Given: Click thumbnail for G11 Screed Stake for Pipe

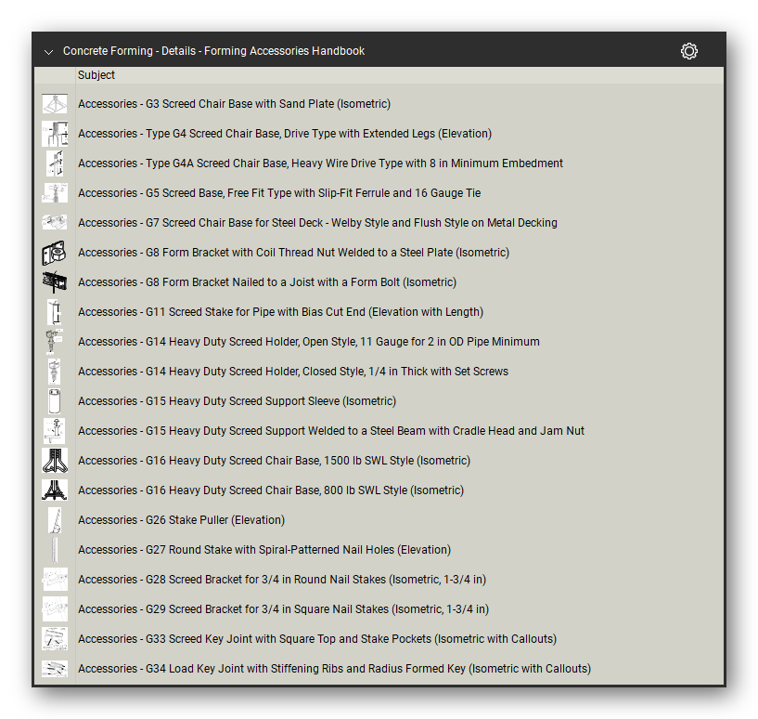Looking at the screenshot, I should point(55,312).
